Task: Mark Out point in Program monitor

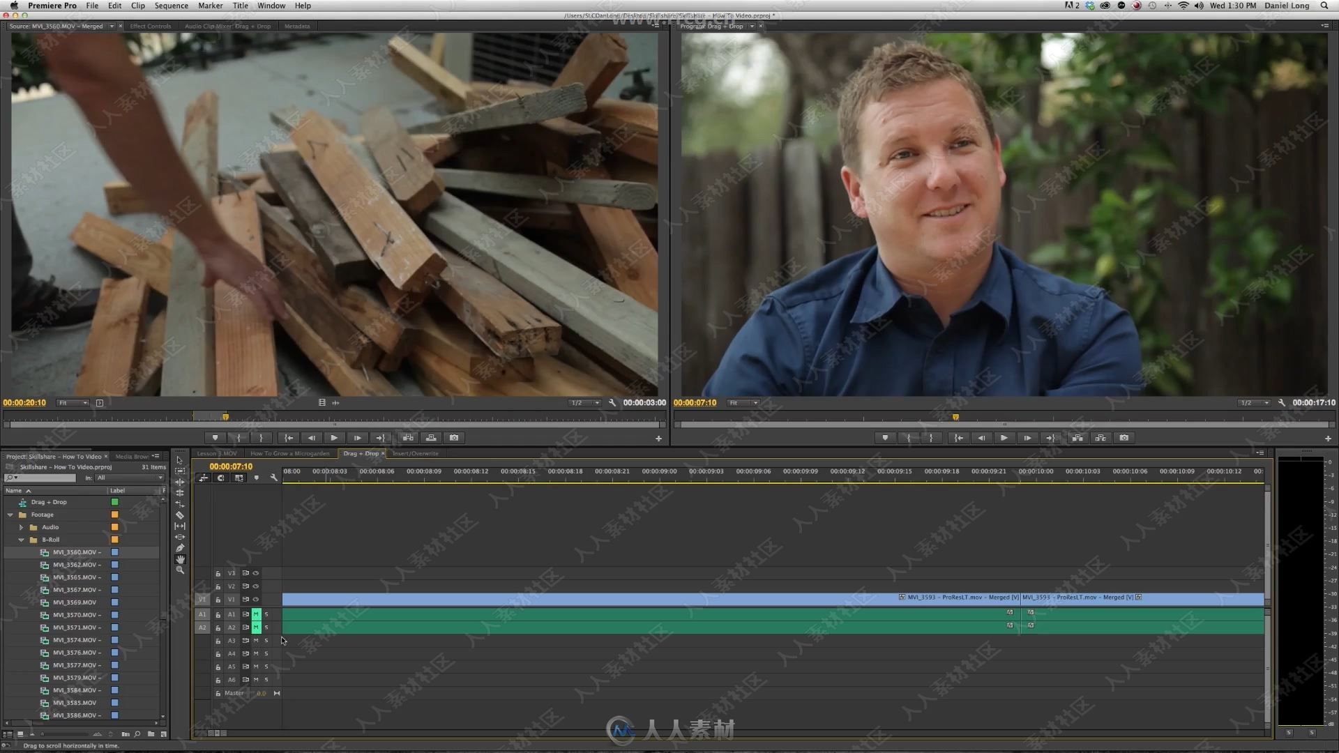Action: click(931, 438)
